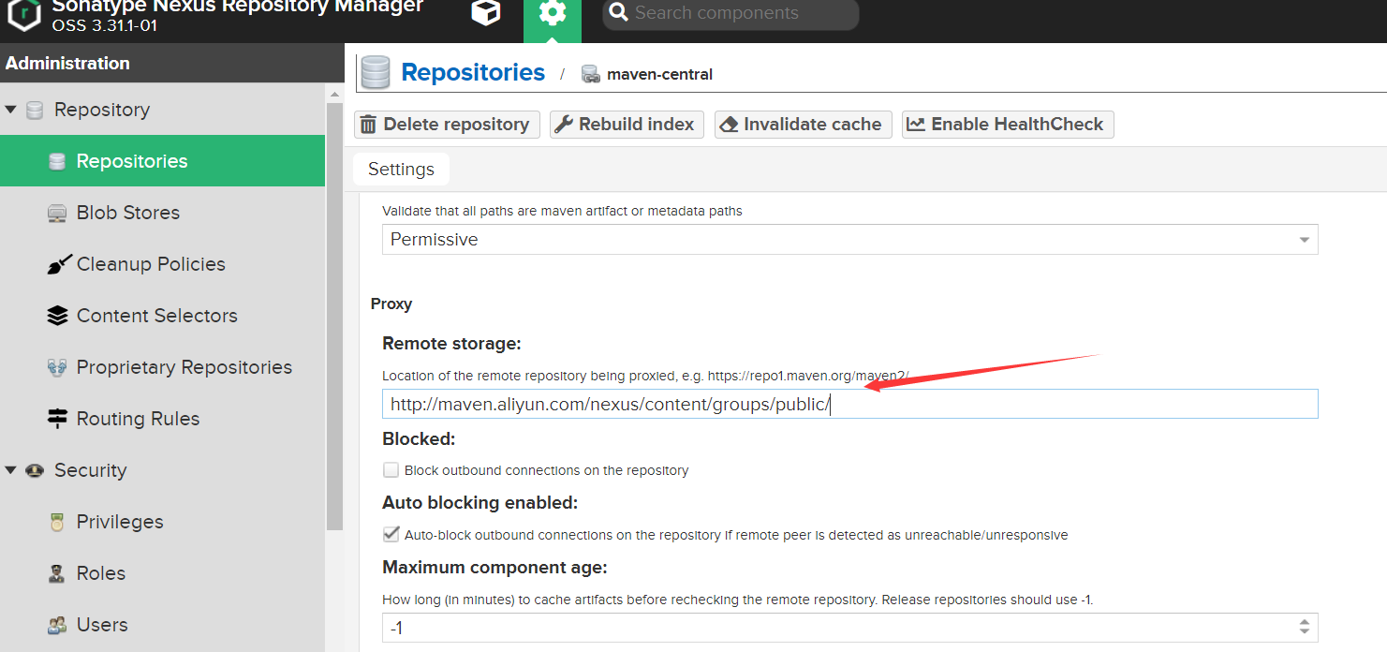The width and height of the screenshot is (1387, 652).
Task: Increase Maximum component age with up arrow
Action: pyautogui.click(x=1305, y=622)
